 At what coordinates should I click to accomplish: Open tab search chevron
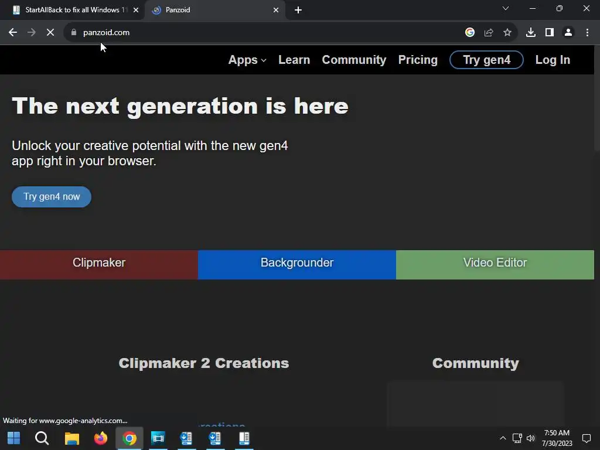[x=506, y=8]
